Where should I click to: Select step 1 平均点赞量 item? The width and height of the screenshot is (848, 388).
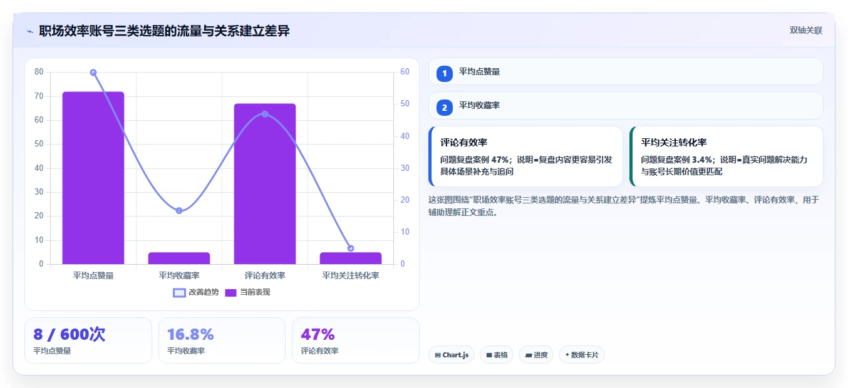pyautogui.click(x=626, y=71)
